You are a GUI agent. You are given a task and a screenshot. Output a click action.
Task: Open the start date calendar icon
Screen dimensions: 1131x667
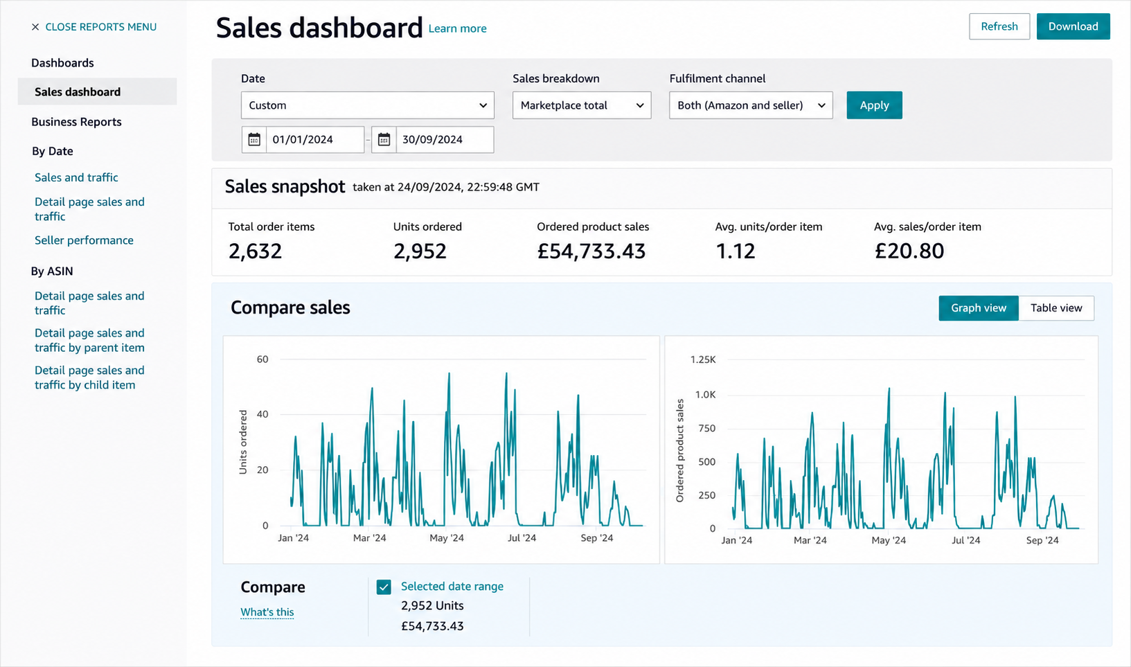pos(254,139)
